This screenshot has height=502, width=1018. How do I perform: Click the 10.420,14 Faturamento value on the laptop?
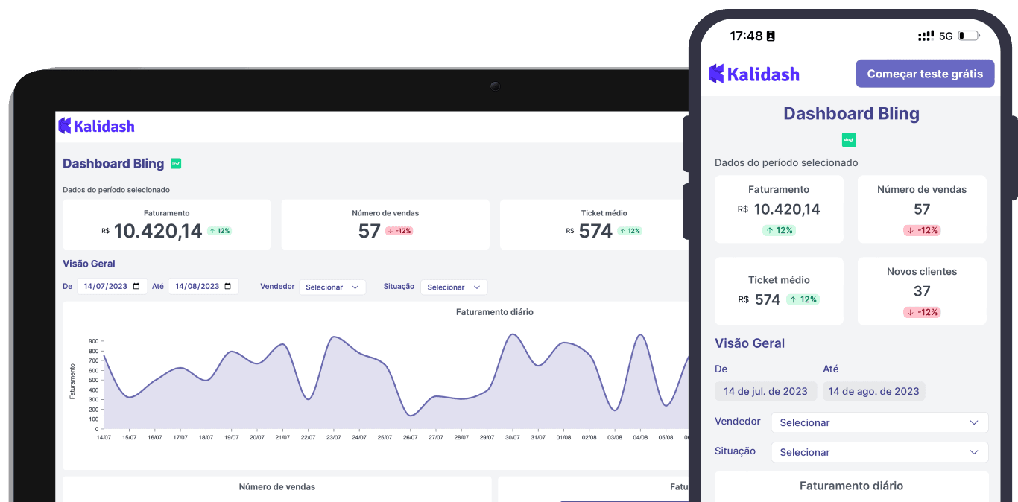[x=158, y=231]
